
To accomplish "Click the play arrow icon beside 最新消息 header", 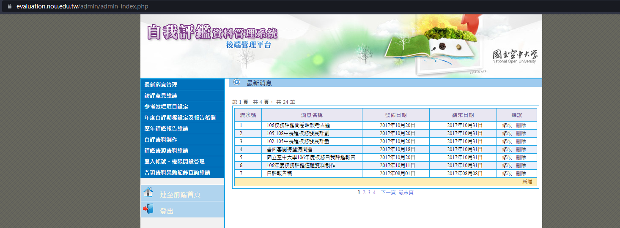I will [x=237, y=82].
